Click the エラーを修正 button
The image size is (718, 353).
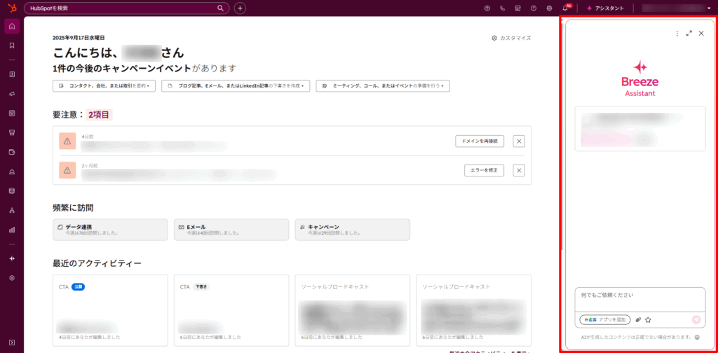pyautogui.click(x=484, y=170)
